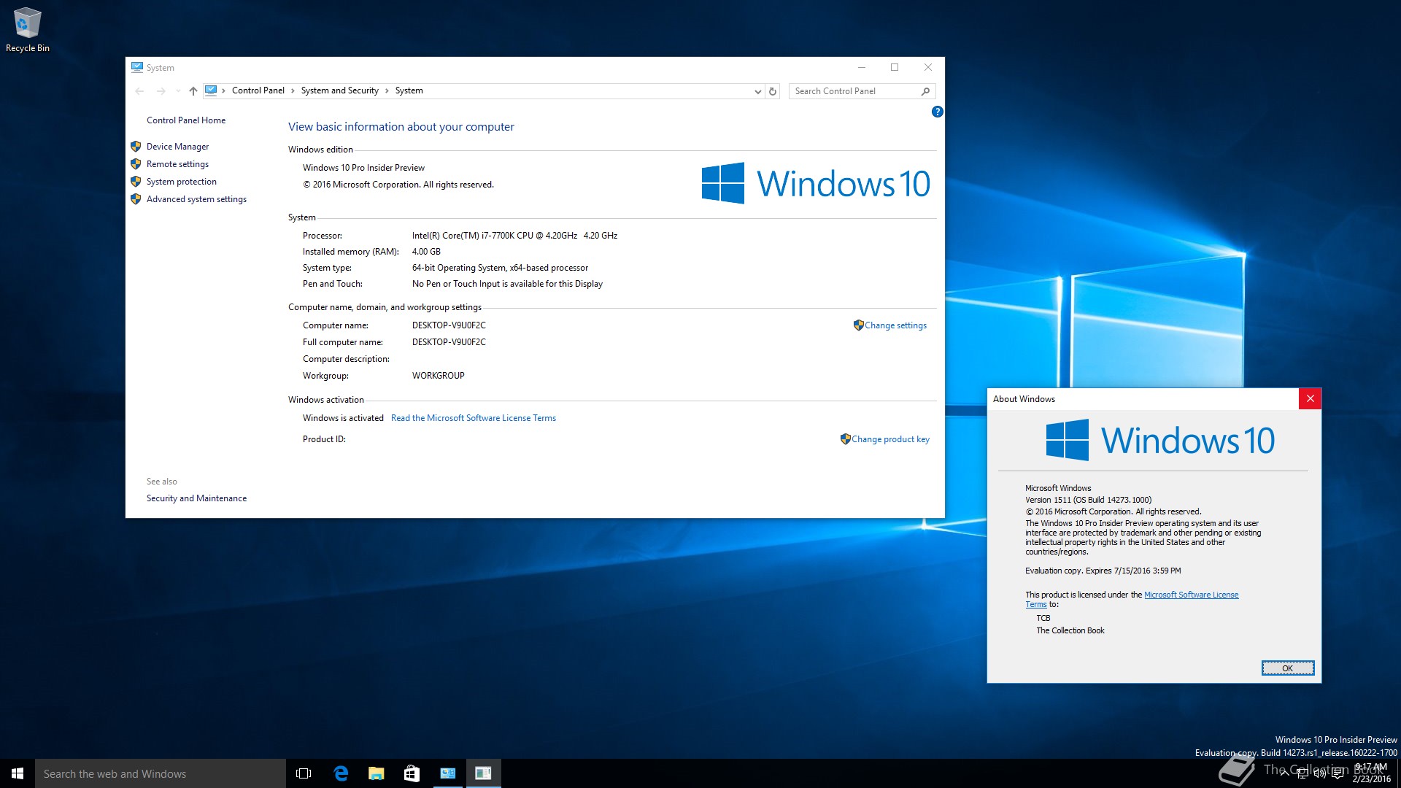Open Remote settings
1401x788 pixels.
(177, 164)
